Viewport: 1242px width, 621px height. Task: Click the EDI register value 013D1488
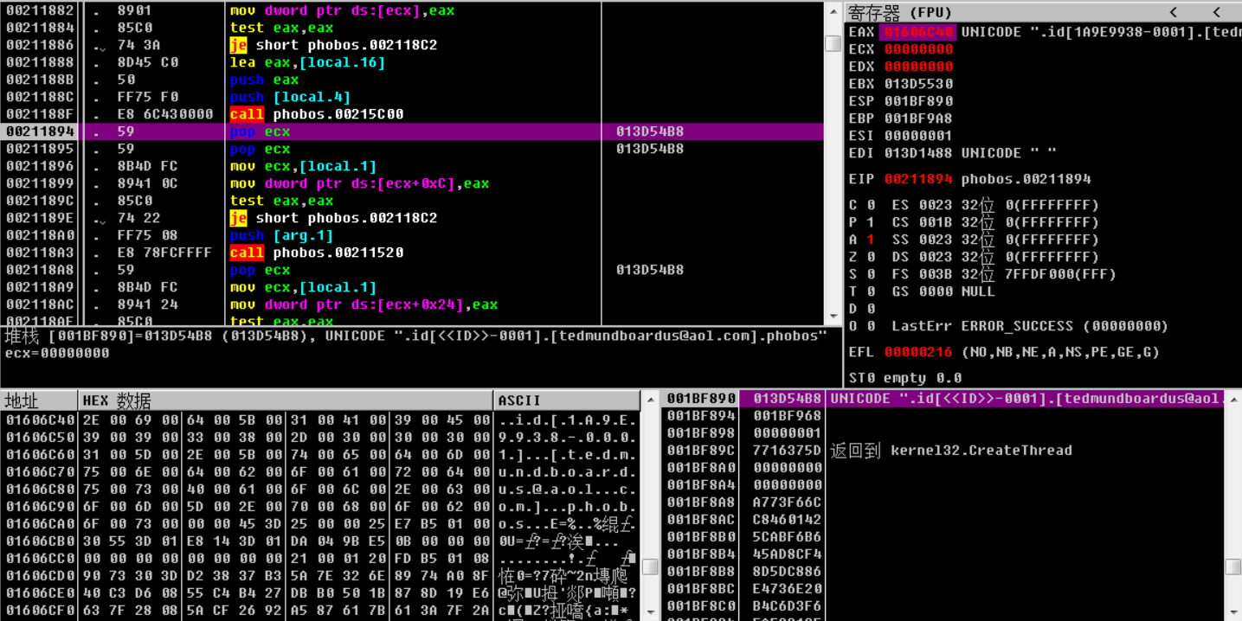(918, 153)
